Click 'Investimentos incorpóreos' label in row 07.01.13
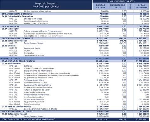This screenshot has height=122, width=150. (36, 95)
